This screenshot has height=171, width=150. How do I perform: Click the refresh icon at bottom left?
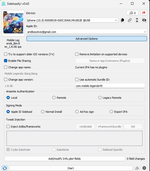click(5, 168)
